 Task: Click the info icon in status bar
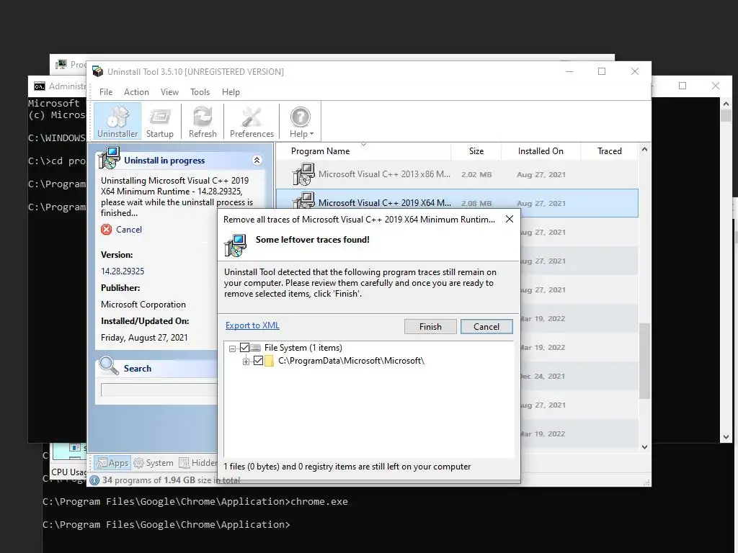point(94,480)
